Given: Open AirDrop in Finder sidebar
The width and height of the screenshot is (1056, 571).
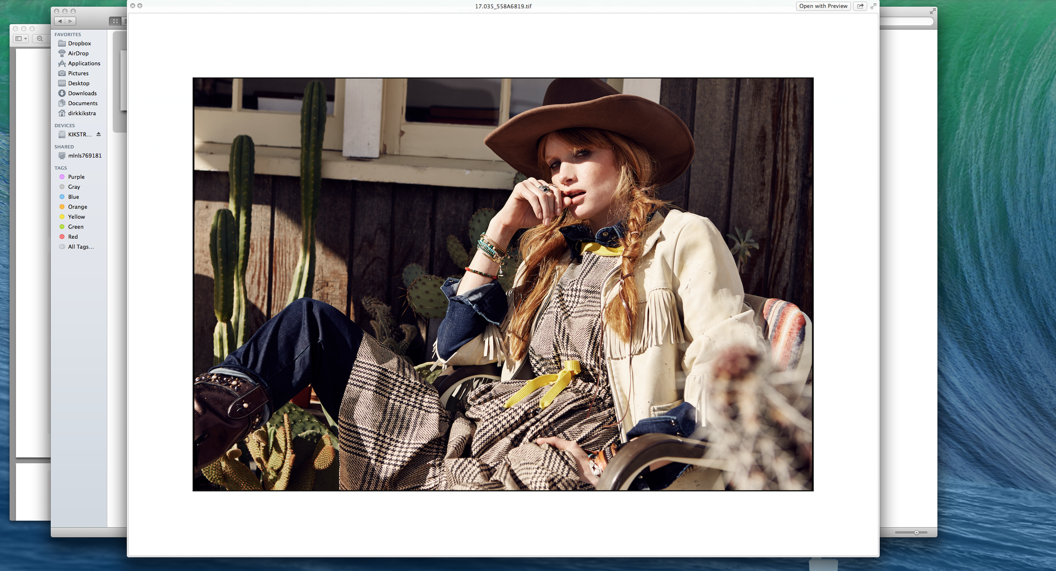Looking at the screenshot, I should [x=78, y=53].
